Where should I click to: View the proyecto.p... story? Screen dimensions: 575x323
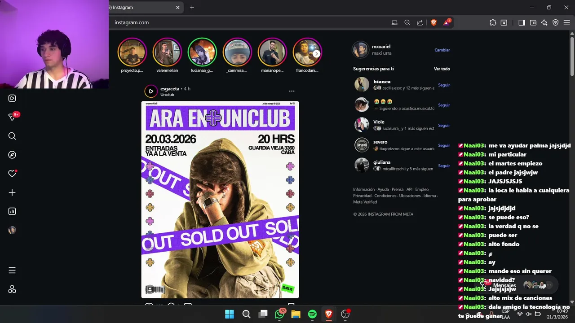(x=132, y=52)
